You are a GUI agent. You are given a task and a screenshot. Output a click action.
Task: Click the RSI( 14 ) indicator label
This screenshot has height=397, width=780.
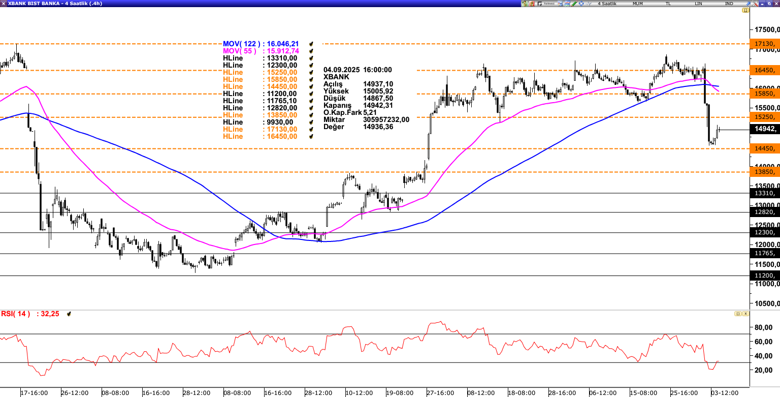15,314
